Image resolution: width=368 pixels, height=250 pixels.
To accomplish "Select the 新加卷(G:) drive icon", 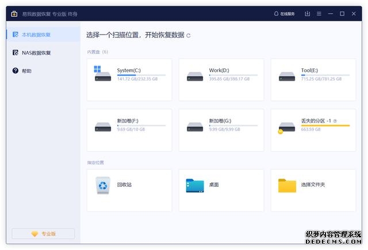I will tap(195, 127).
